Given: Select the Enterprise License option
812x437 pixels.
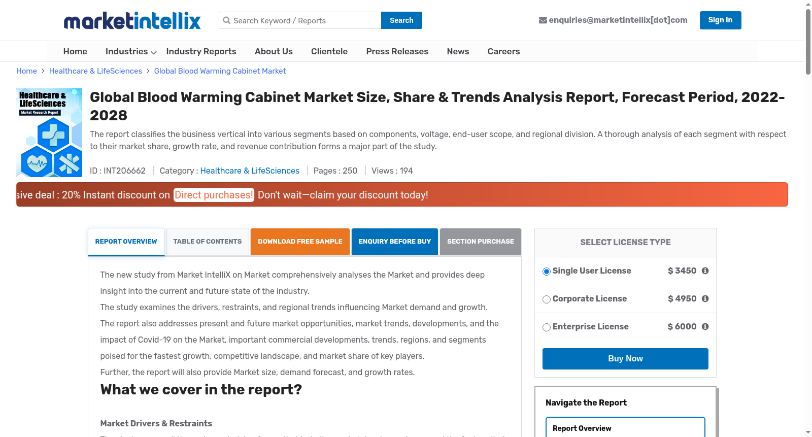Looking at the screenshot, I should [x=547, y=327].
